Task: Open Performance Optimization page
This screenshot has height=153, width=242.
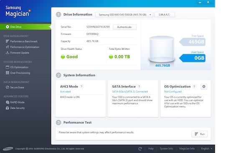Action: [x=25, y=47]
